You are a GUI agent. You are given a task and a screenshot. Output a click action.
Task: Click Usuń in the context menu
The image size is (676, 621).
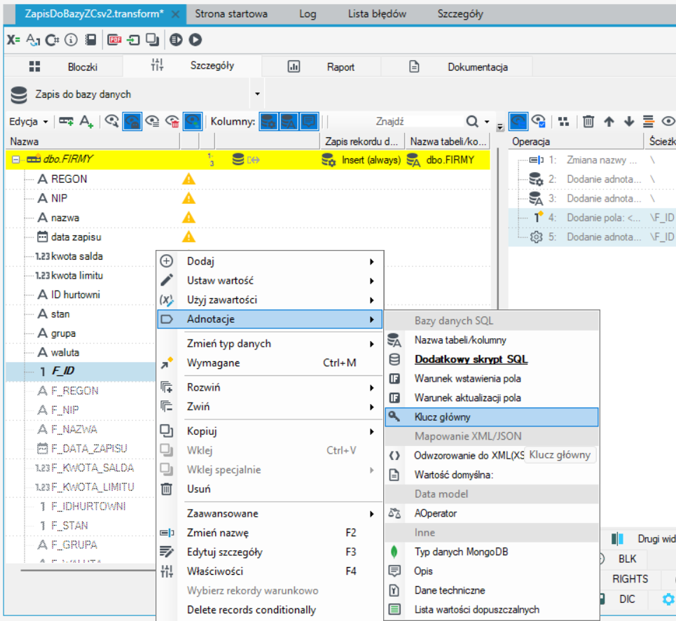[270, 489]
